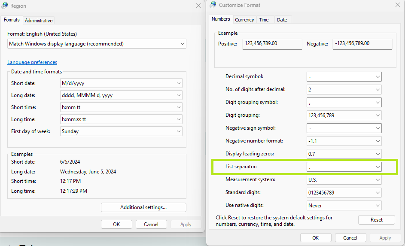The image size is (405, 246).
Task: Open the First day of week dropdown
Action: (121, 131)
